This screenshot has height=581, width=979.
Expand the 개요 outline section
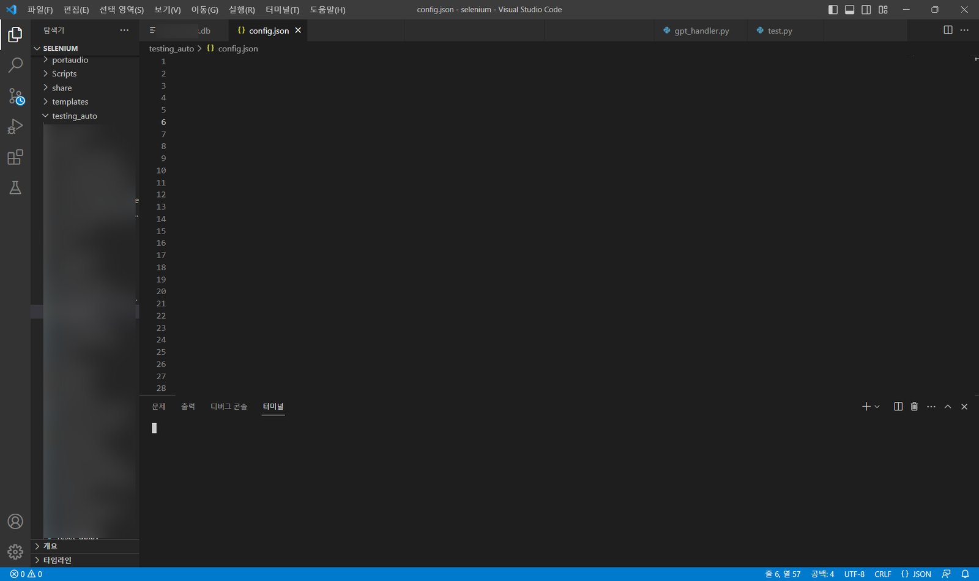coord(84,546)
